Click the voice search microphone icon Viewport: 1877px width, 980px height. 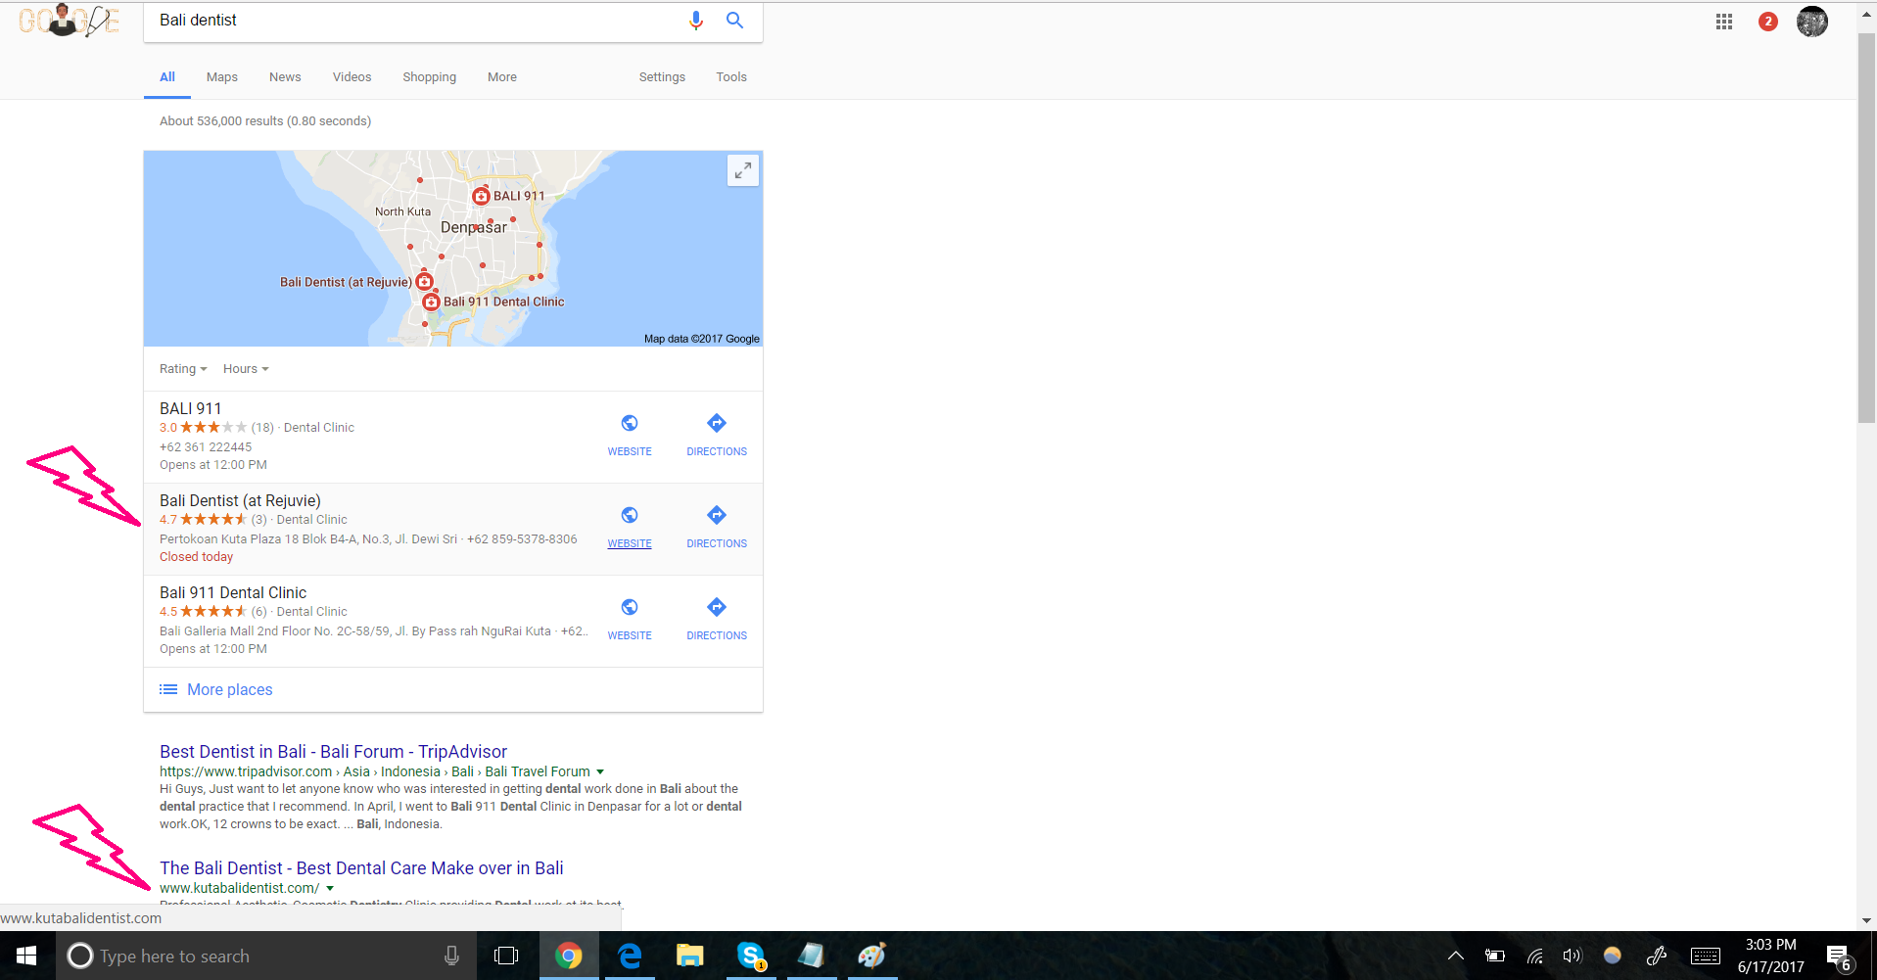[695, 21]
